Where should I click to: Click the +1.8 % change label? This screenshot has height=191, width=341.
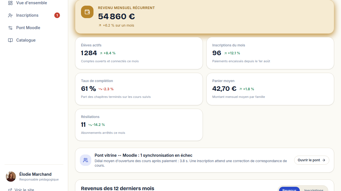tap(248, 89)
